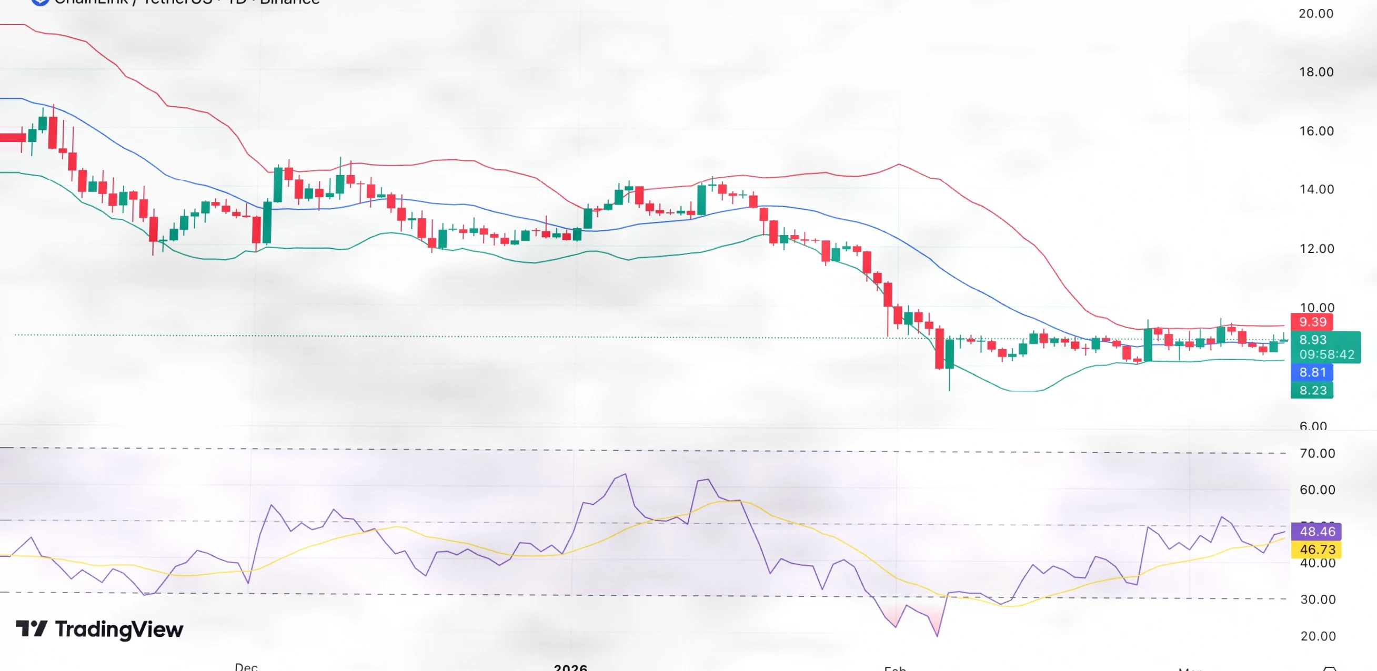Screen dimensions: 1377x671
Task: Select the 30.00 RSI axis level
Action: 1317,599
